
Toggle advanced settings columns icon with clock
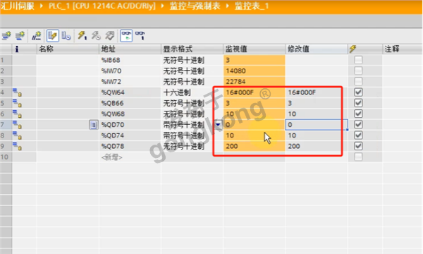pyautogui.click(x=66, y=35)
